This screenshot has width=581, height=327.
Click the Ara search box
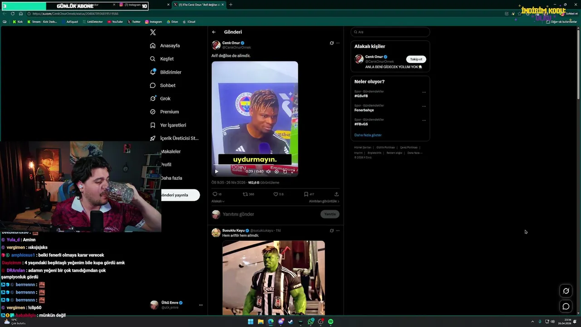tap(390, 32)
